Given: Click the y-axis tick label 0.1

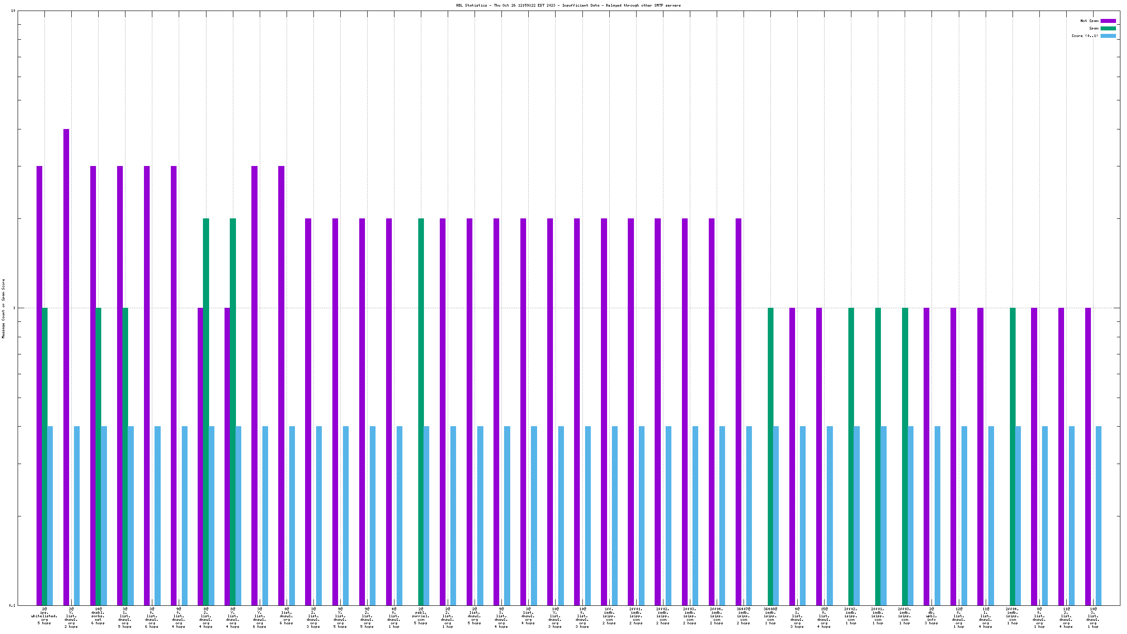Looking at the screenshot, I should tap(12, 605).
